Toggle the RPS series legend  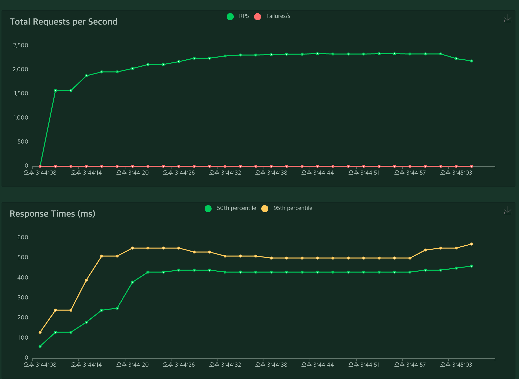coord(244,16)
